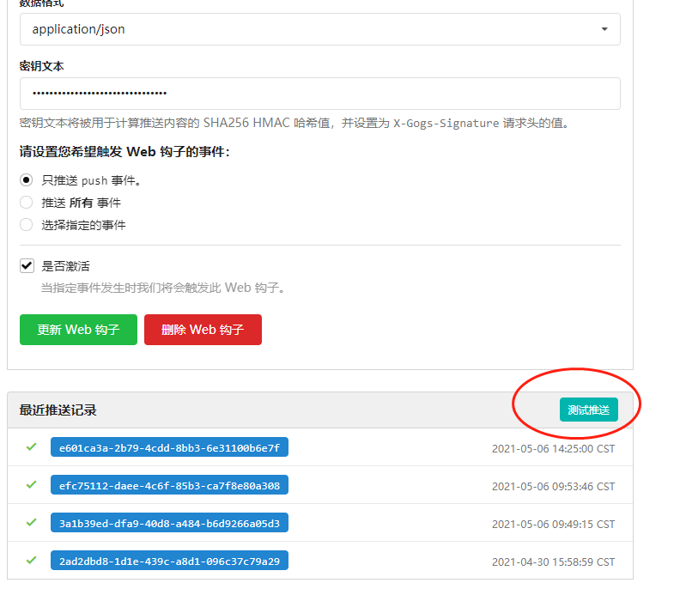Click the 密钥文本 field label
680x595 pixels.
tap(41, 66)
